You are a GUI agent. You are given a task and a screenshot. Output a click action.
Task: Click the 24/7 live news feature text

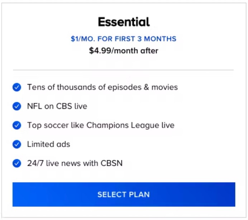(x=75, y=164)
